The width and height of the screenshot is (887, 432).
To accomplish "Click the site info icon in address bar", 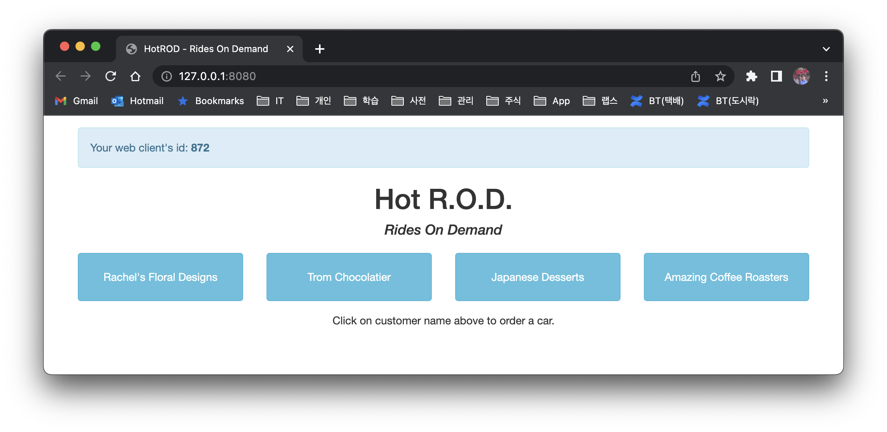I will [x=167, y=76].
